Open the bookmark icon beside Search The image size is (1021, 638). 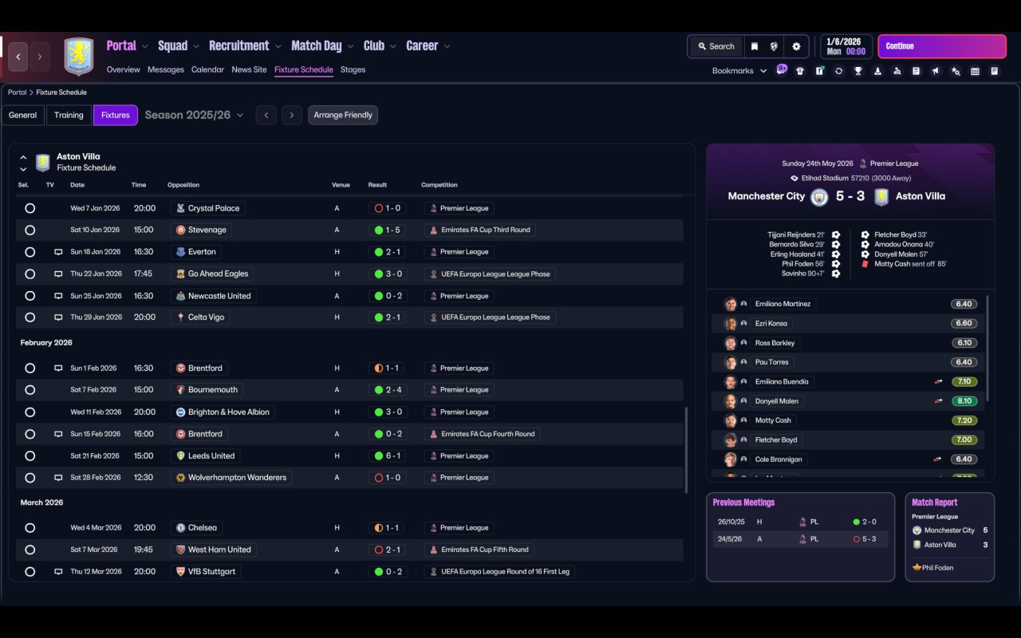pyautogui.click(x=754, y=46)
